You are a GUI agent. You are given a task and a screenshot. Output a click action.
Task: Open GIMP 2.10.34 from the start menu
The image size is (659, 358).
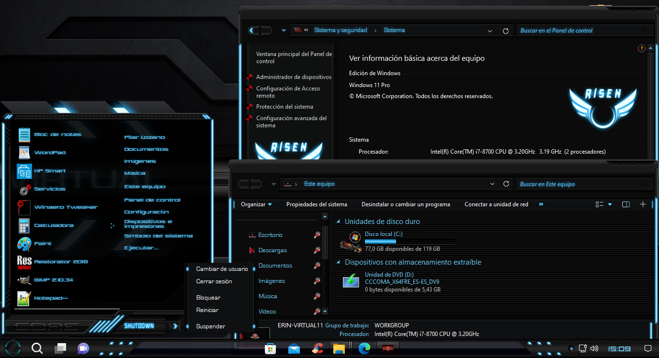[52, 280]
